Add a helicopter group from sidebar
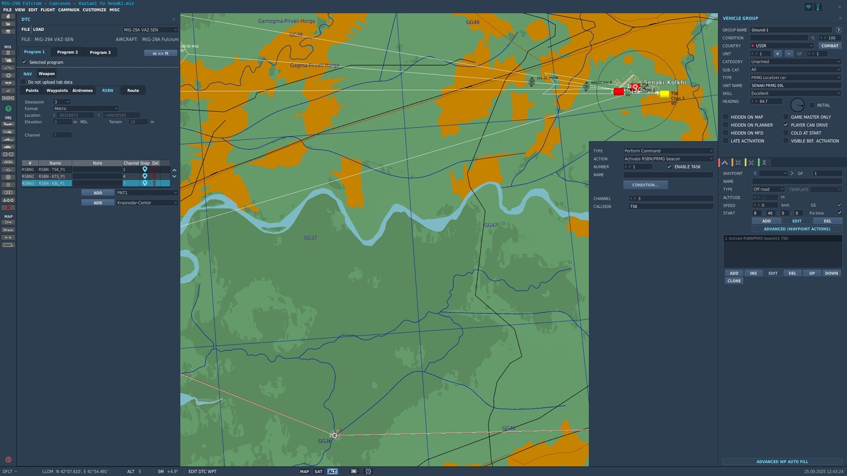This screenshot has height=476, width=847. pos(8,132)
